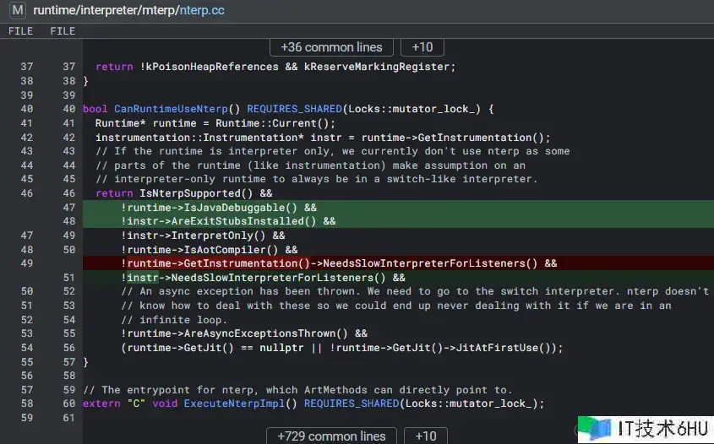The height and width of the screenshot is (444, 714).
Task: Click the removed line with runtime->GetInstrumentation()
Action: point(399,263)
